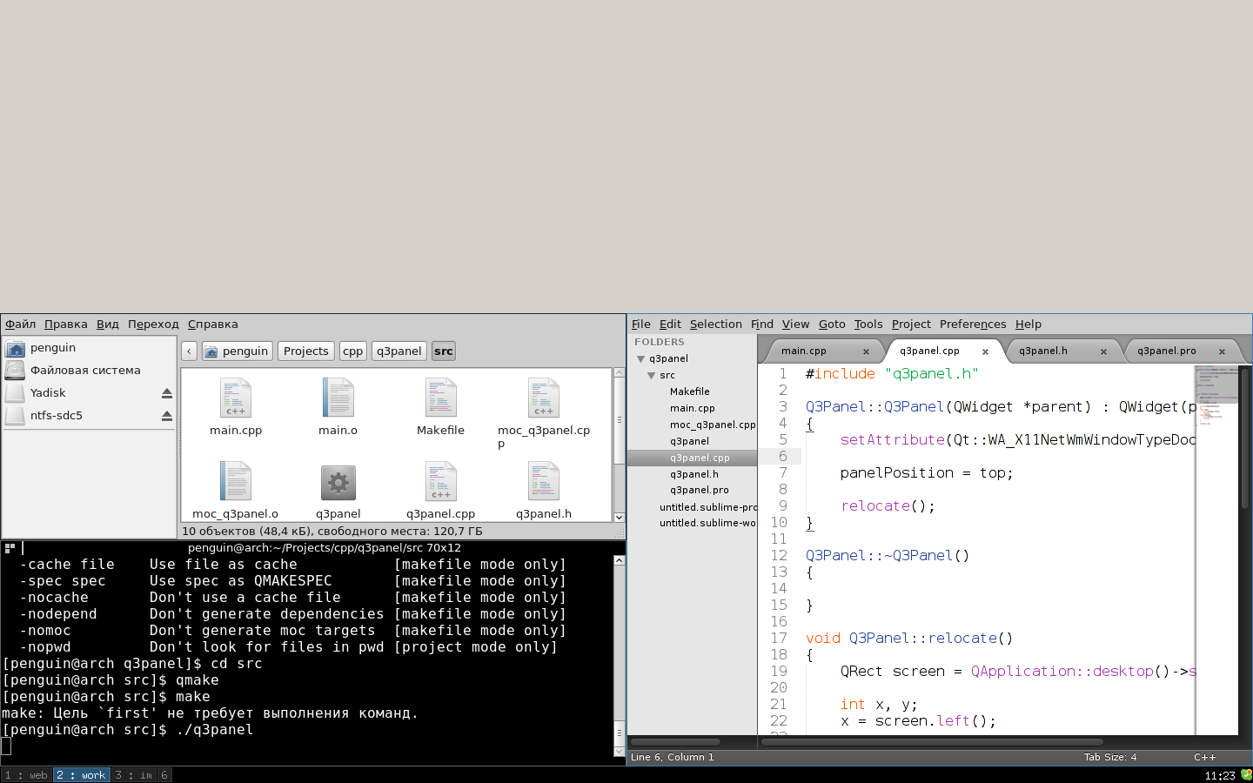
Task: Change Tab Size setting in status bar
Action: 1110,758
